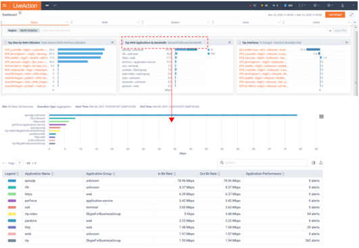Open the RTR_Louisville GigE2 site link
Image resolution: width=359 pixels, height=248 pixels.
click(26, 49)
